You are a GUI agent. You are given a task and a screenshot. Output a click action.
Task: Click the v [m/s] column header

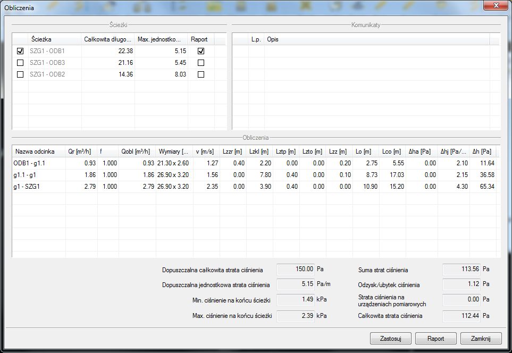[206, 152]
